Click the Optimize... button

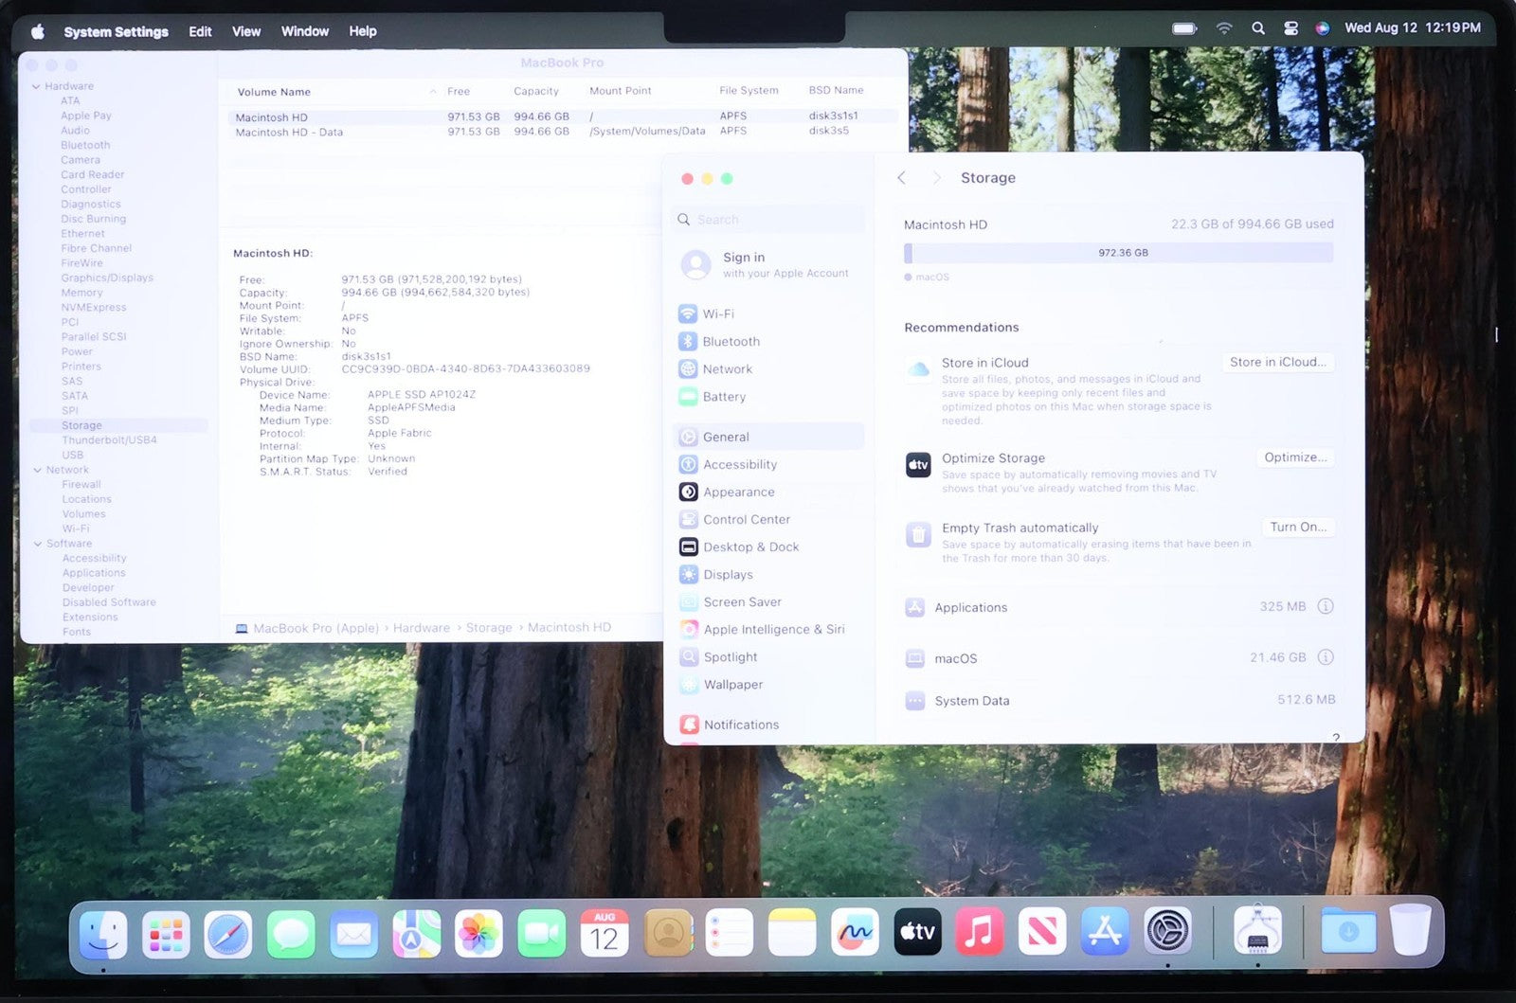coord(1295,457)
